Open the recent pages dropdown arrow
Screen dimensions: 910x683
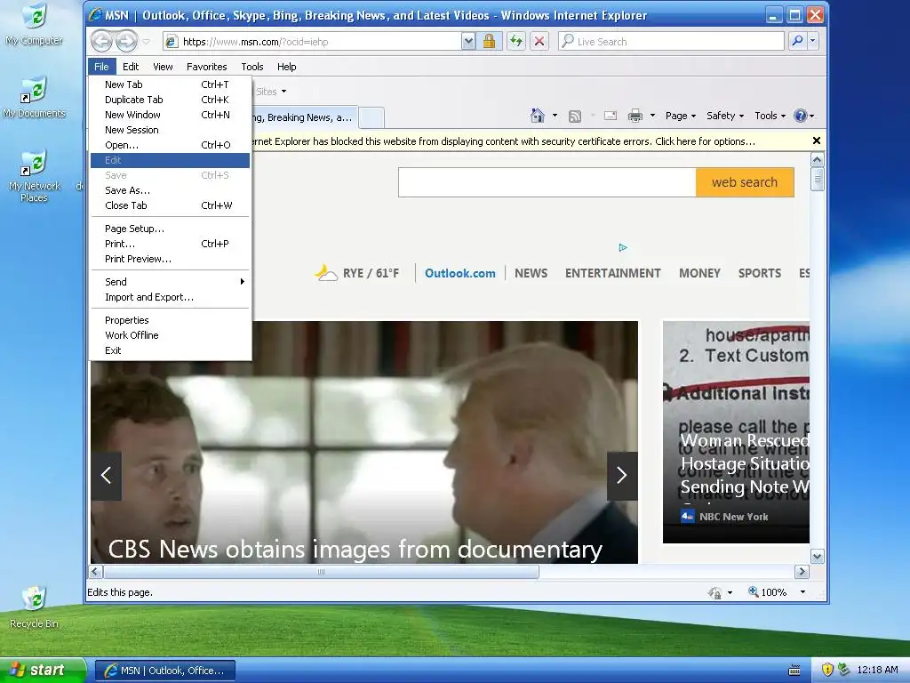147,41
